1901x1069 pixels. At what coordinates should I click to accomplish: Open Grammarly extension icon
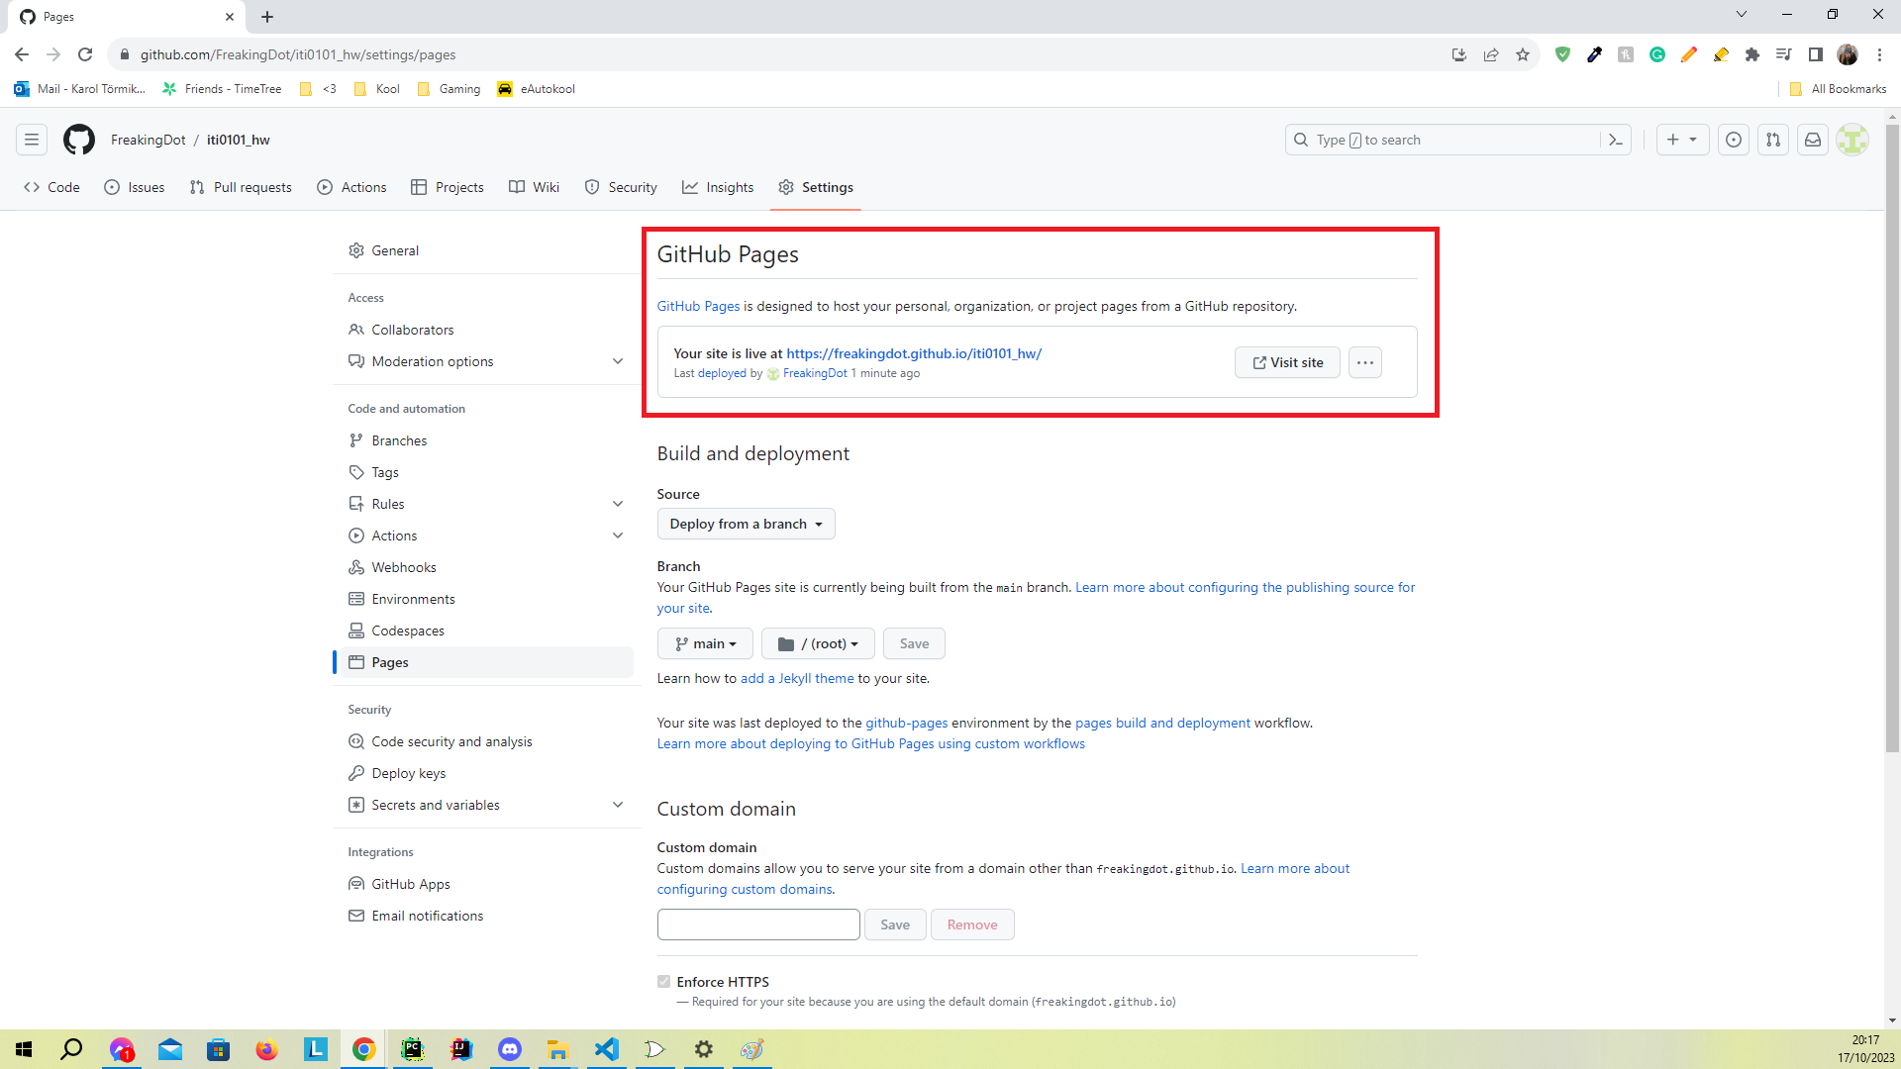point(1657,54)
